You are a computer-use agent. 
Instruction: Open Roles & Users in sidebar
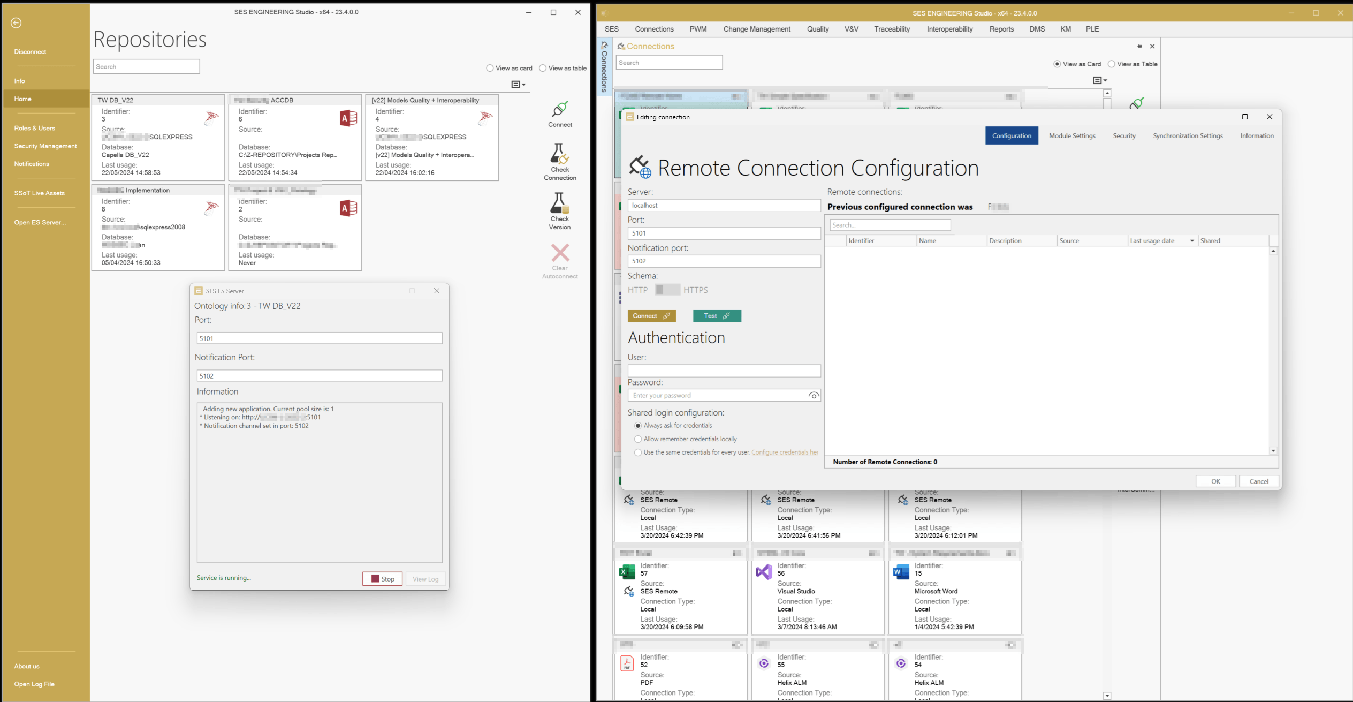34,128
